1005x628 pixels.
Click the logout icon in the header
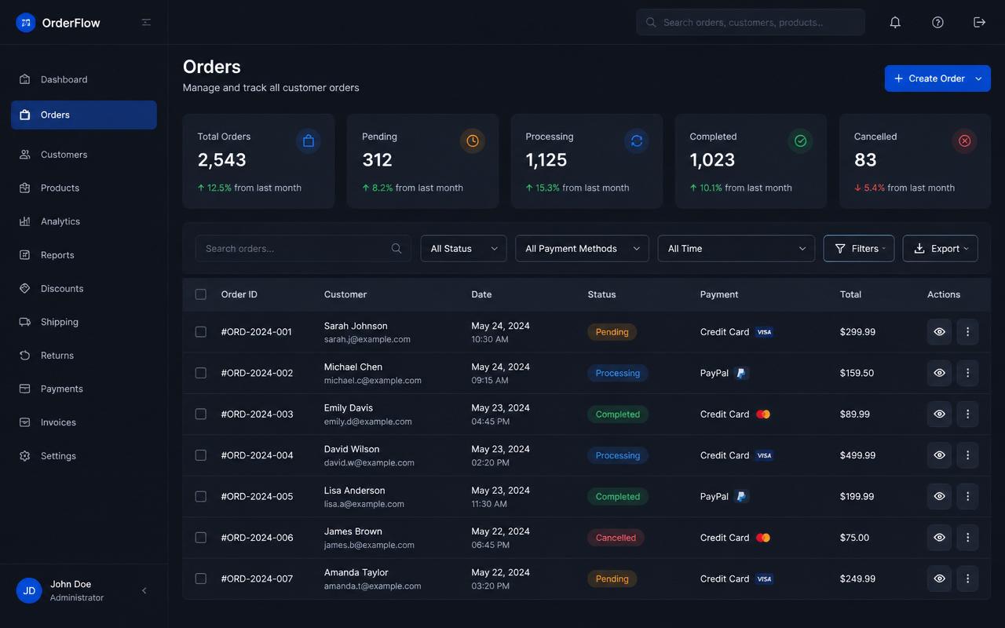pos(979,22)
